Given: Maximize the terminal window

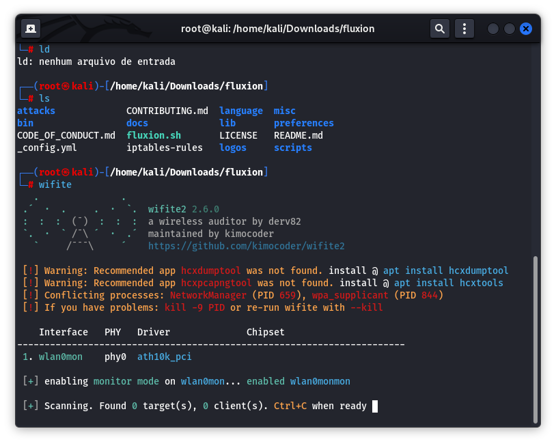Looking at the screenshot, I should click(510, 29).
